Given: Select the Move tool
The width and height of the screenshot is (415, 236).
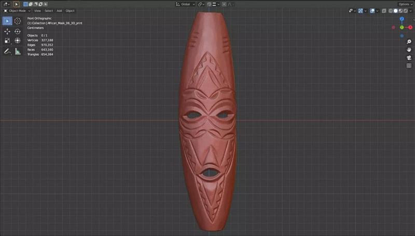Looking at the screenshot, I should point(7,32).
